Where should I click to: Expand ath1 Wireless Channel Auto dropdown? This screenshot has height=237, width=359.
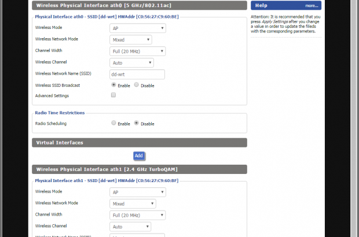coord(133,227)
